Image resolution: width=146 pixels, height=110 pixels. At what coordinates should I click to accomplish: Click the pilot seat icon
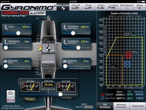click(x=6, y=28)
